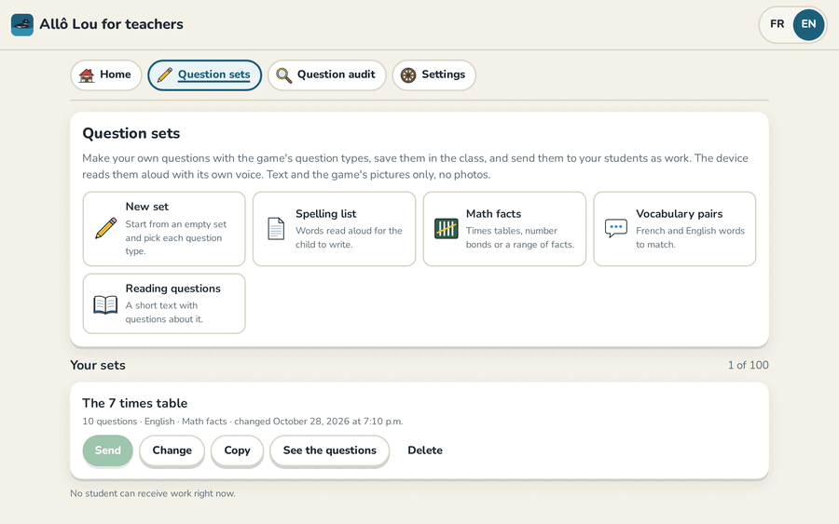Click the "The 7 times table" title
839x524 pixels.
click(135, 403)
